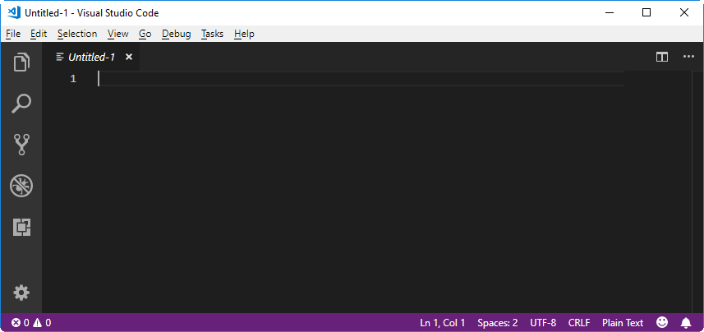Screen dimensions: 704x332
Task: Open the Extensions view icon
Action: tap(21, 228)
